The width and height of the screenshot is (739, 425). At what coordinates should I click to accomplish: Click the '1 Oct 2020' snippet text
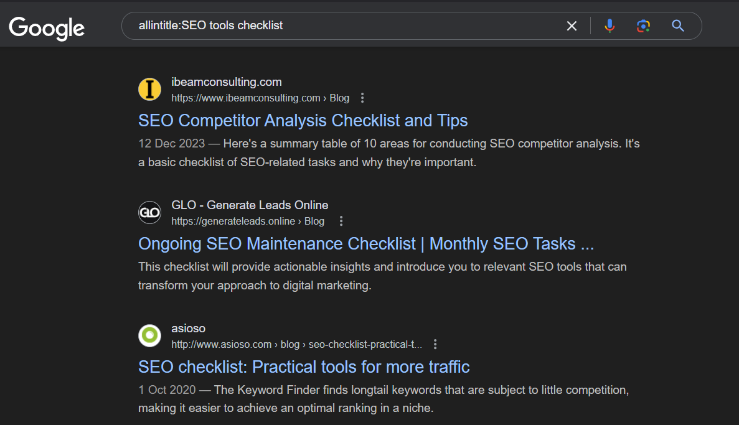pos(167,390)
